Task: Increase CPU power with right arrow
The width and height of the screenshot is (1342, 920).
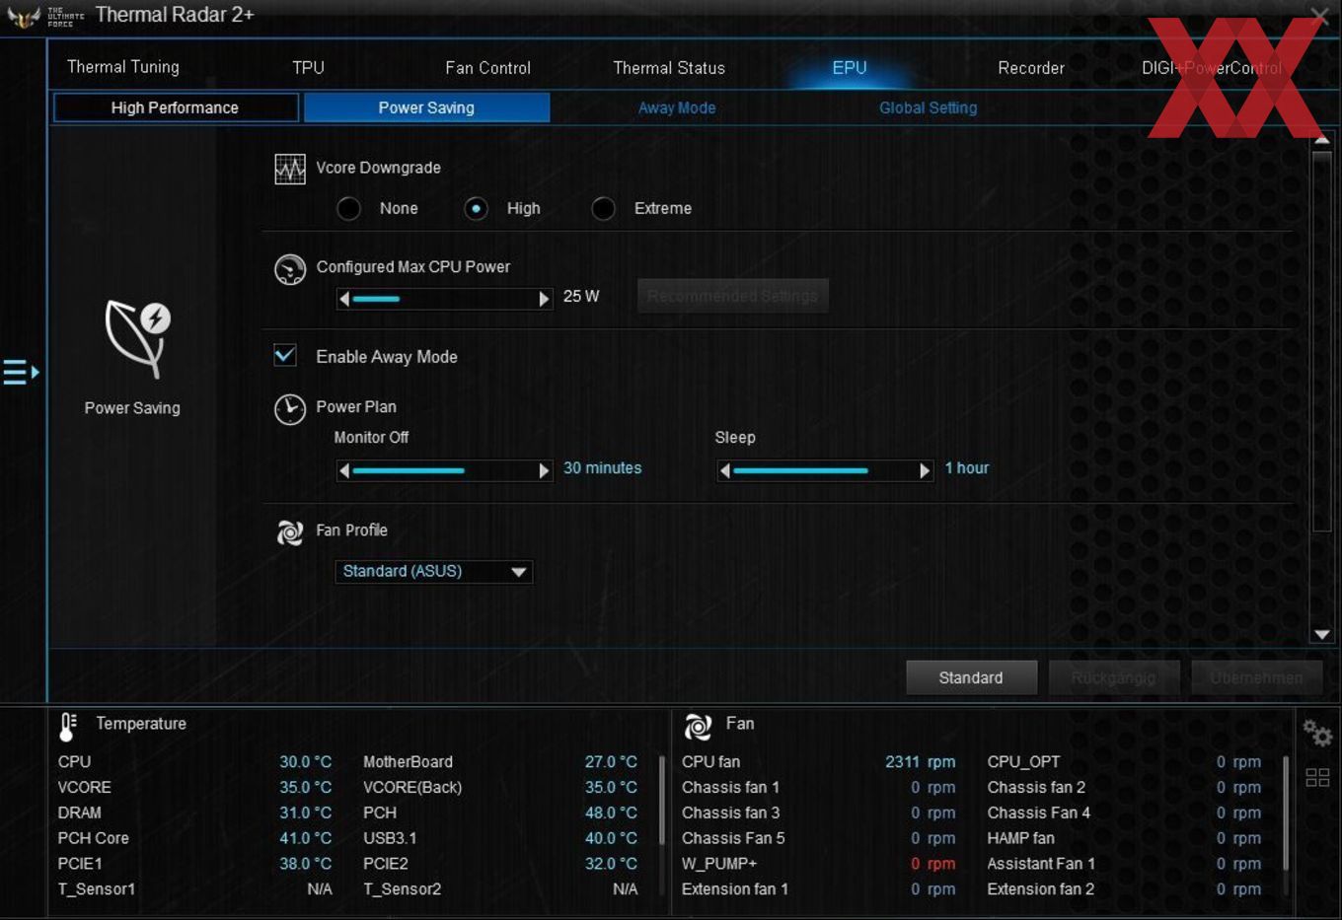Action: point(544,299)
